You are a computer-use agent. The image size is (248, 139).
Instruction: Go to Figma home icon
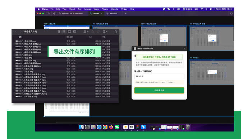point(49,14)
